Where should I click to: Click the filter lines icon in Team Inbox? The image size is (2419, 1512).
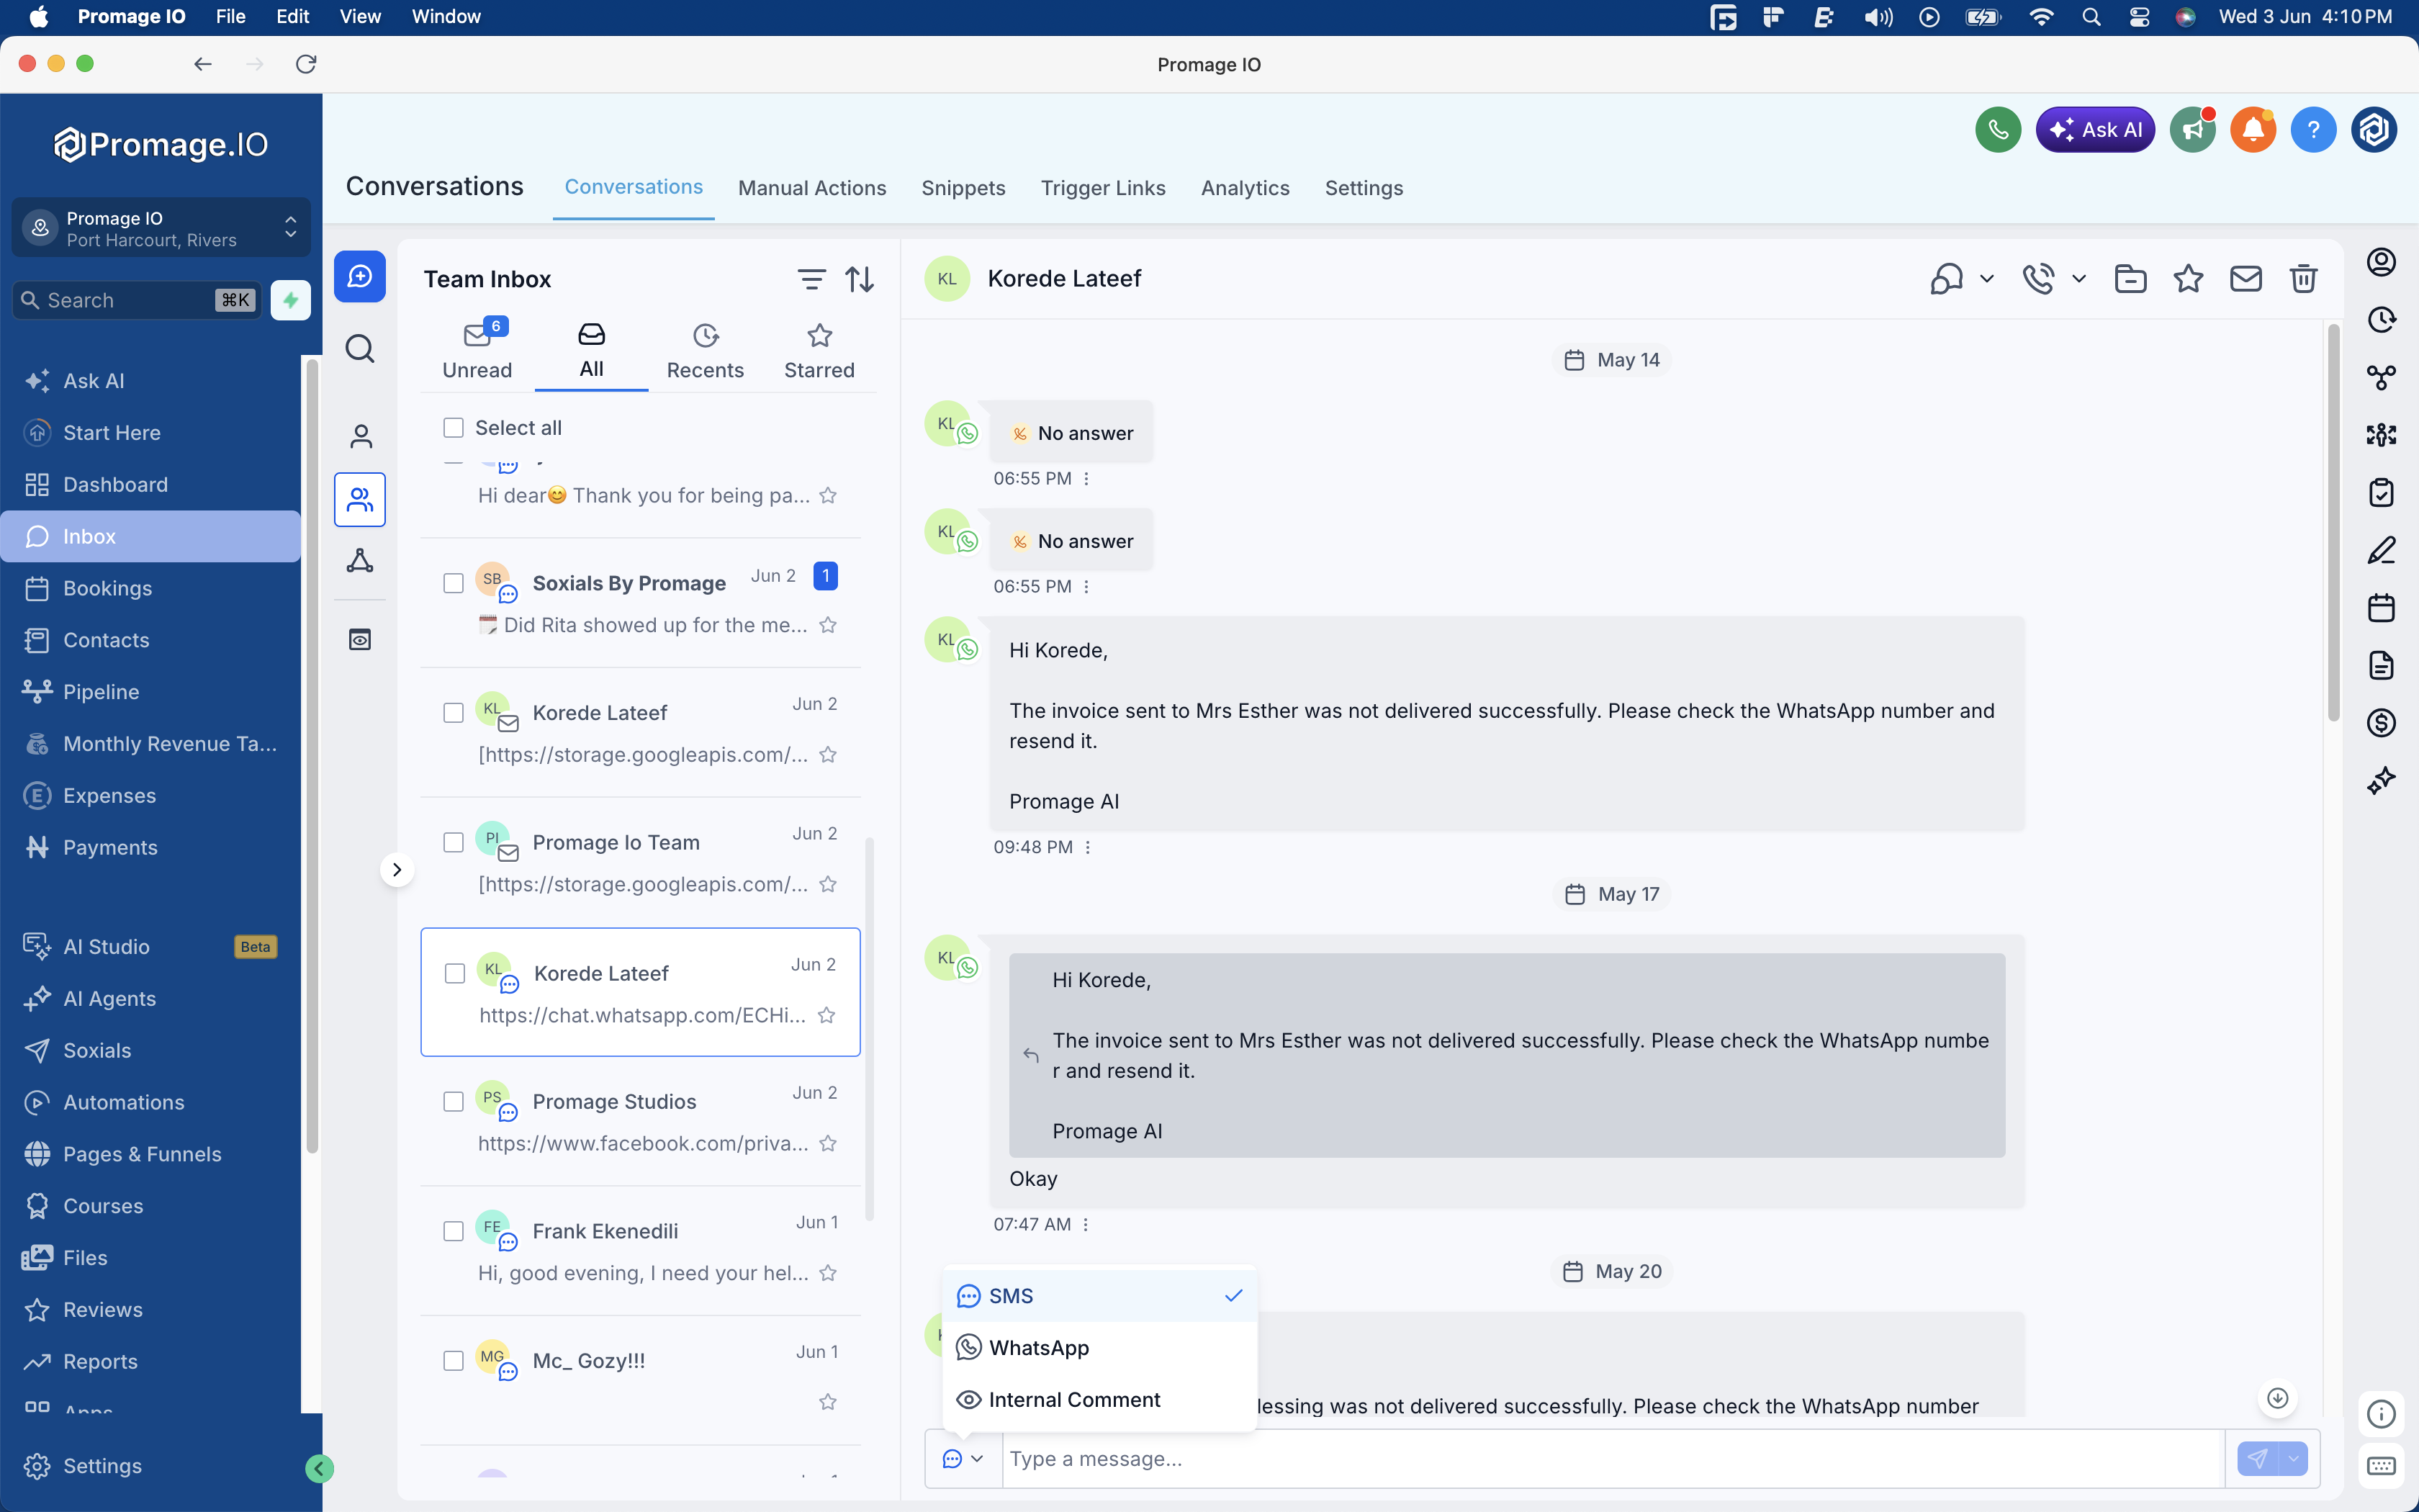(811, 279)
